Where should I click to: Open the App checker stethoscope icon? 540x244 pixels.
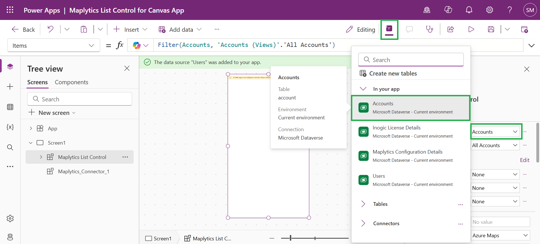click(x=429, y=29)
